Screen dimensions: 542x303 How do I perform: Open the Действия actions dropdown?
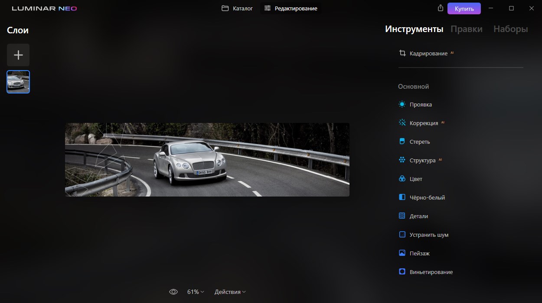(230, 292)
